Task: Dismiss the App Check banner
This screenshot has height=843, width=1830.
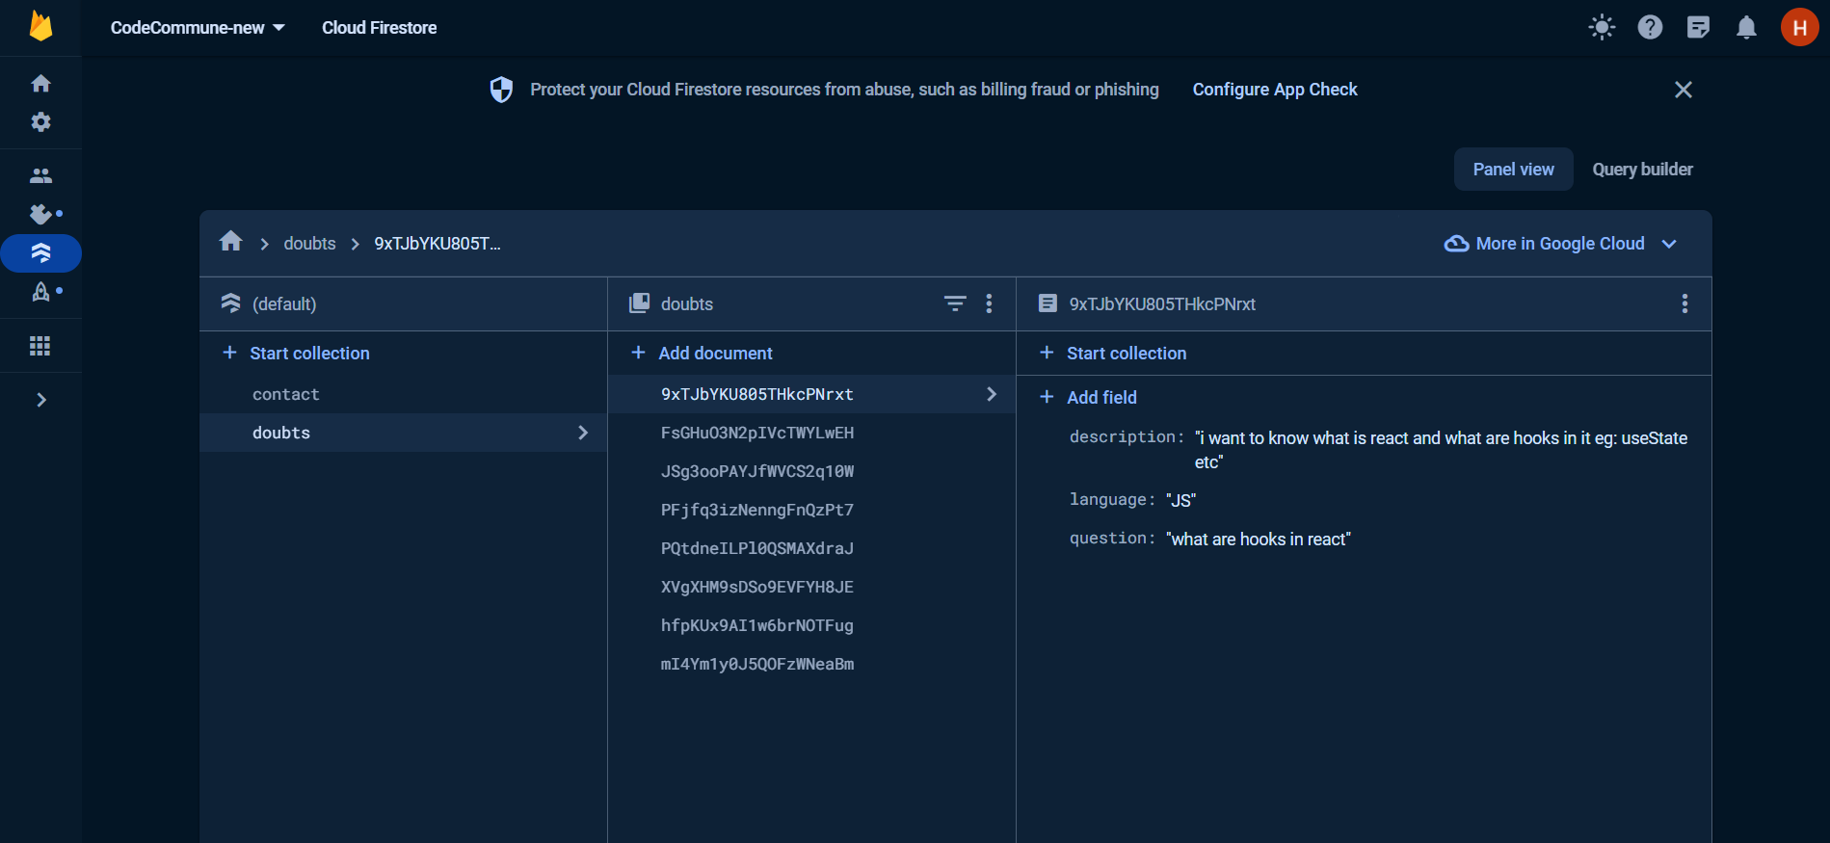Action: [1683, 90]
